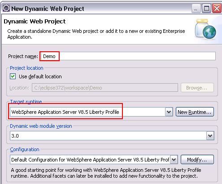
Task: Open the Configuration dropdown arrow
Action: (174, 160)
